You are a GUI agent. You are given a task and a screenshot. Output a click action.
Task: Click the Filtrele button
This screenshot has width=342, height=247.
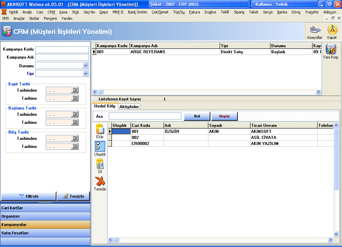pyautogui.click(x=29, y=196)
